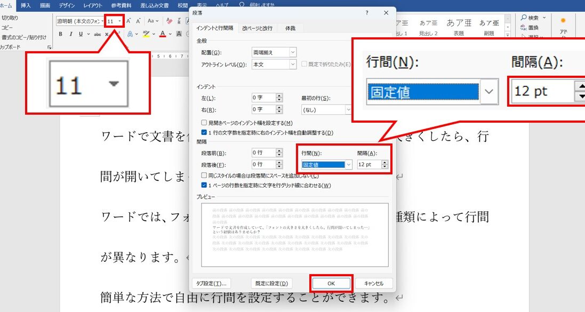Apply Underline formatting
This screenshot has width=585, height=312.
pyautogui.click(x=81, y=34)
